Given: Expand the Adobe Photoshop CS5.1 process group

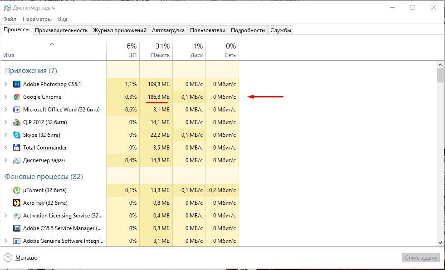Looking at the screenshot, I should pyautogui.click(x=6, y=84).
